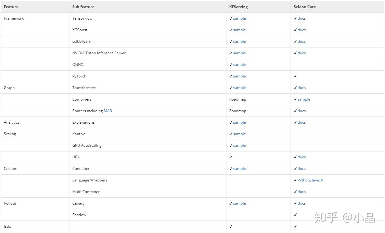Click the KFServing Istio checkmark

[x=231, y=226]
